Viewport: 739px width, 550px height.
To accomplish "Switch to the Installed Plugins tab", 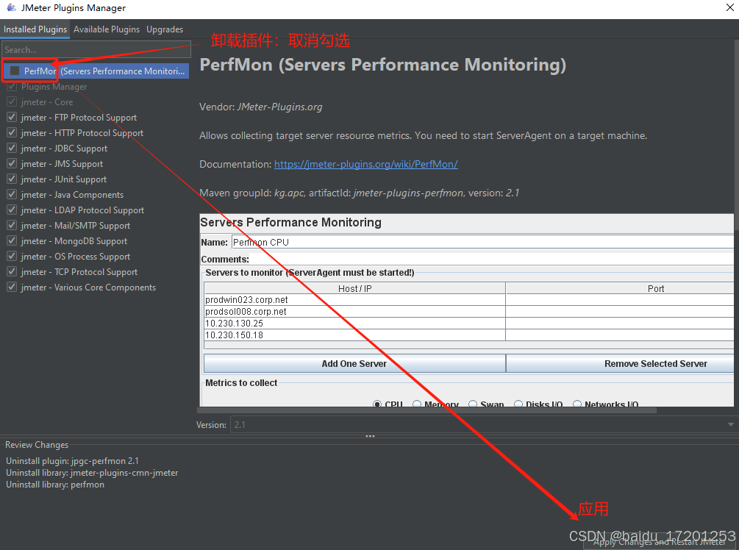I will tap(35, 29).
